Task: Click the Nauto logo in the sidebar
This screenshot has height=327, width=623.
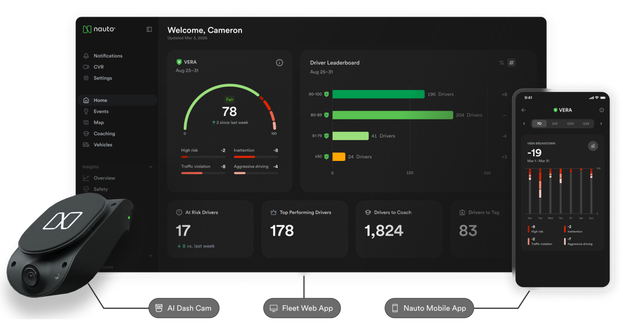Action: [99, 30]
